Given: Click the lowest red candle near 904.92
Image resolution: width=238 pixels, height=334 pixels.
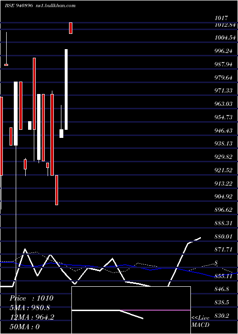Looking at the screenshot, I should pyautogui.click(x=57, y=190).
